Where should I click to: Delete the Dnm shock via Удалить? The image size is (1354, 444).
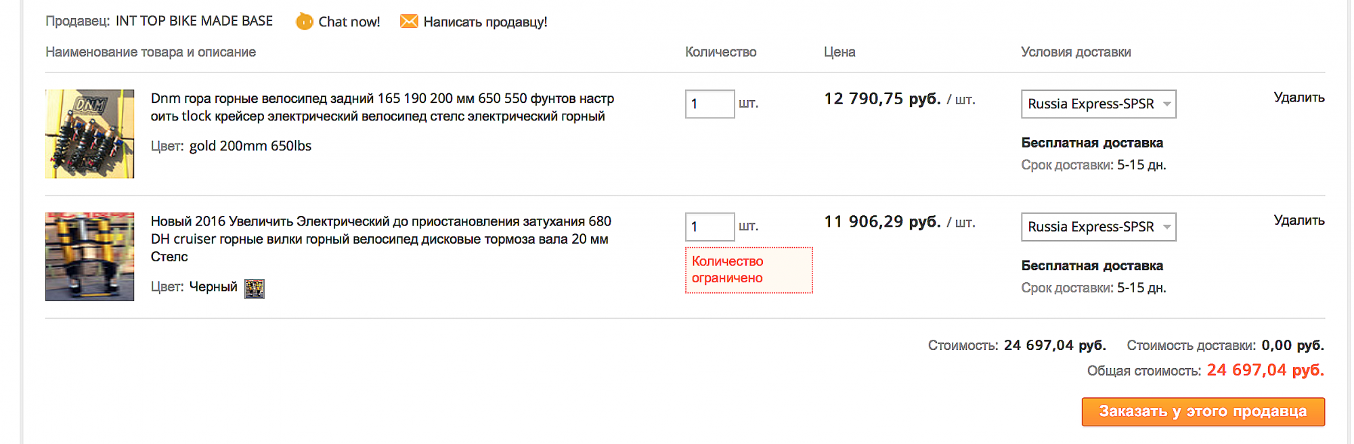1298,97
